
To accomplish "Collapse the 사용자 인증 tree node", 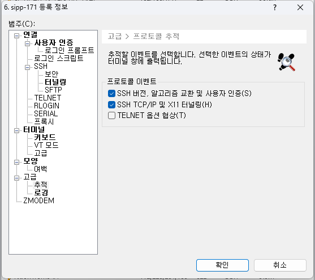I will tap(27, 43).
